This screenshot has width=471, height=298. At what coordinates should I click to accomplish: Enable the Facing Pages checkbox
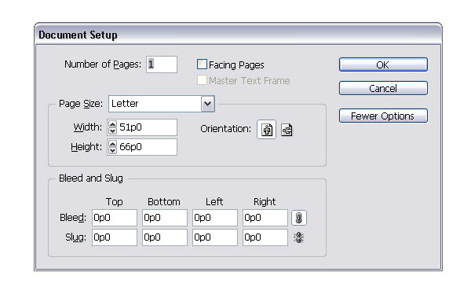(x=202, y=64)
